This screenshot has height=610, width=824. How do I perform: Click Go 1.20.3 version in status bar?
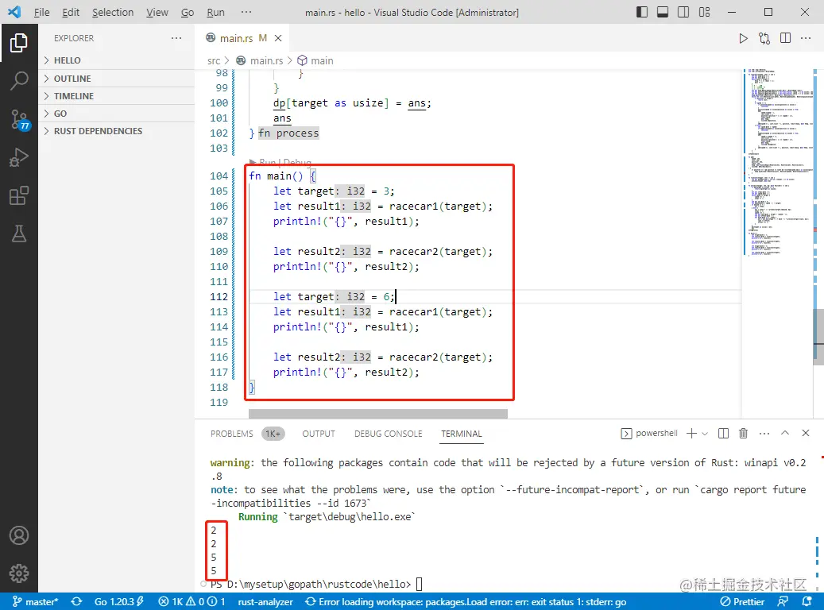[118, 601]
